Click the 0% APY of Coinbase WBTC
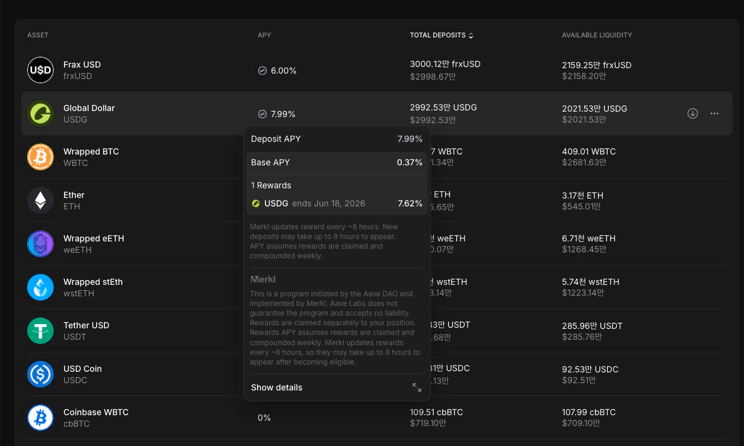744x446 pixels. (x=264, y=418)
